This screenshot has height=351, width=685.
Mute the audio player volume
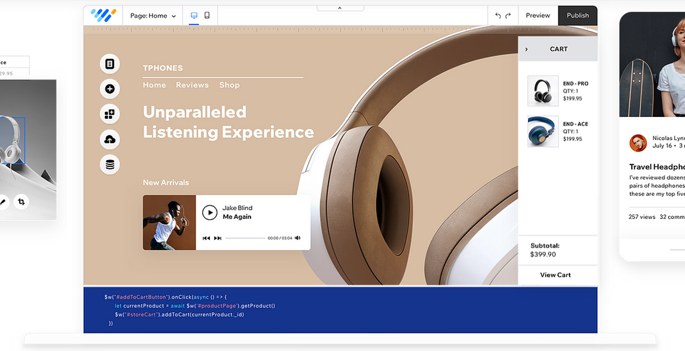tap(298, 238)
